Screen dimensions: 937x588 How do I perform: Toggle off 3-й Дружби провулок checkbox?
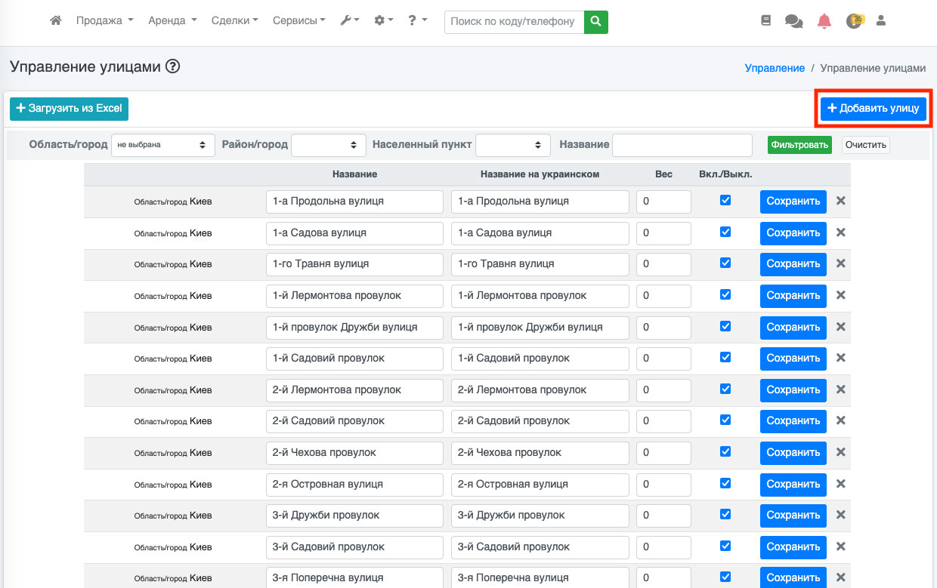725,514
